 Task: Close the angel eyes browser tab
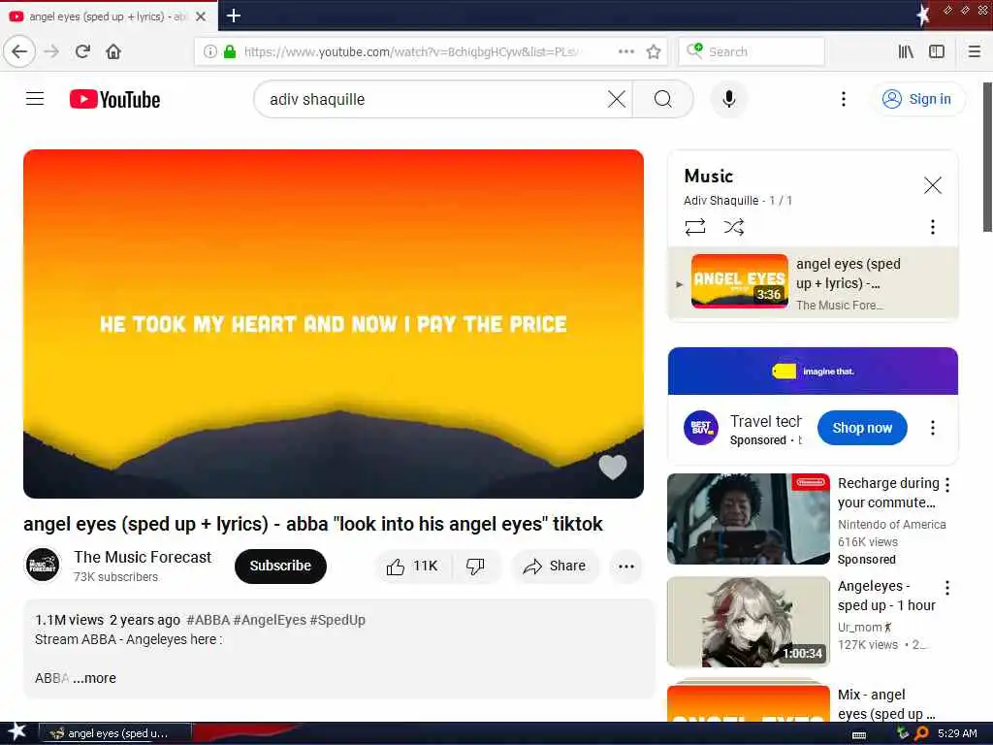(201, 16)
